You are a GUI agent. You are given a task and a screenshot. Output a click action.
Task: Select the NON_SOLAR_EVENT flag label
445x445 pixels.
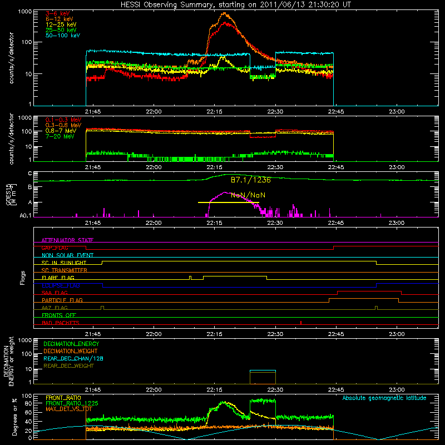pyautogui.click(x=67, y=255)
